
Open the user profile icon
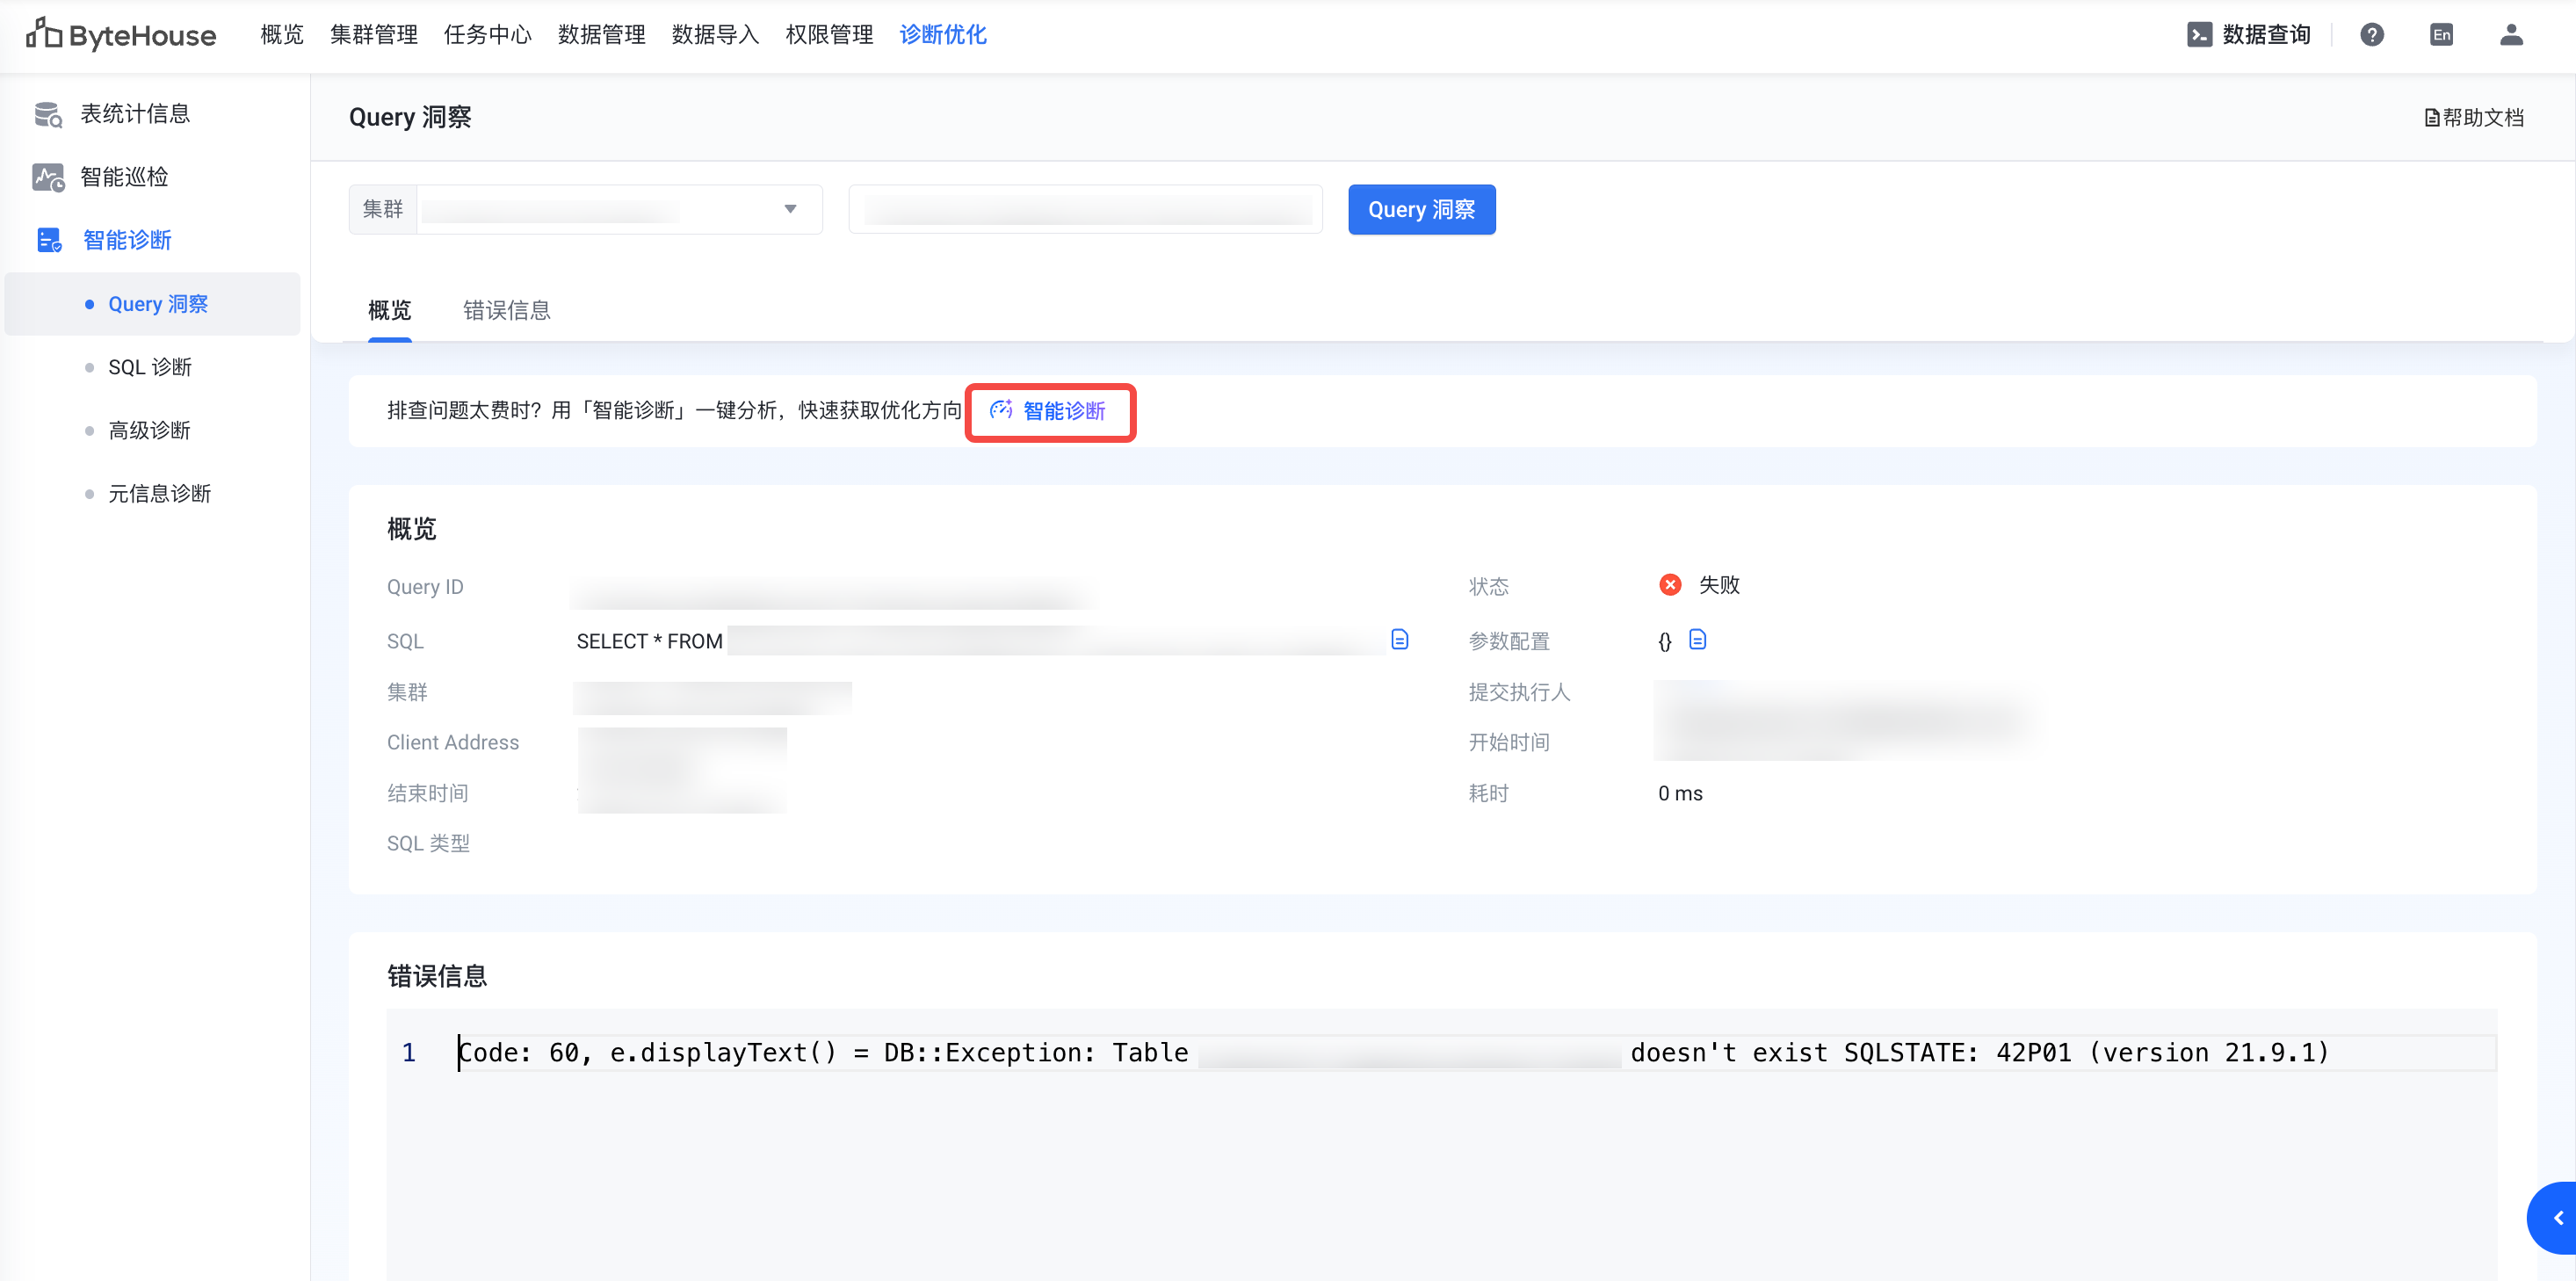2511,35
